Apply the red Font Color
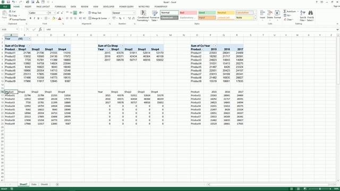 [60, 19]
